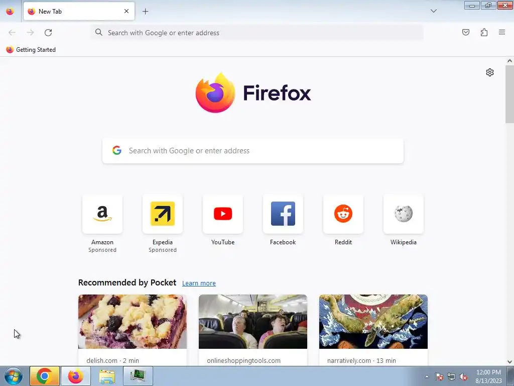Open the blueberry crumble bar story thumbnail
Screen dimensions: 514x386
click(x=133, y=322)
